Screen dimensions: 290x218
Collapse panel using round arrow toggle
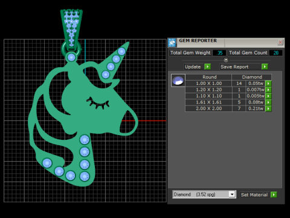(226, 60)
